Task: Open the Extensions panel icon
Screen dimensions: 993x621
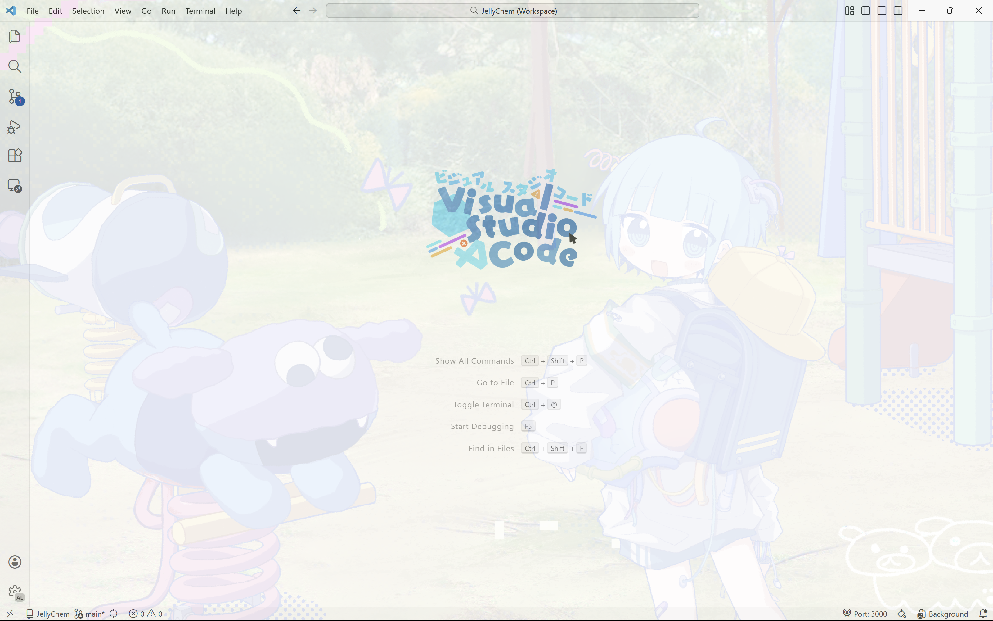Action: coord(15,155)
